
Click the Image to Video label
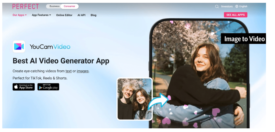tap(243, 39)
